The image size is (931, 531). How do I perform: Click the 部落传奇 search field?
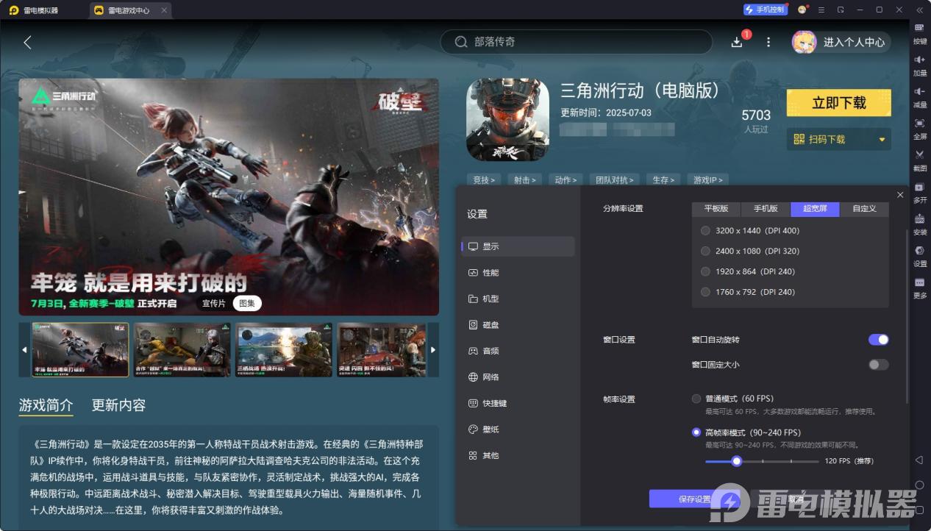(576, 42)
